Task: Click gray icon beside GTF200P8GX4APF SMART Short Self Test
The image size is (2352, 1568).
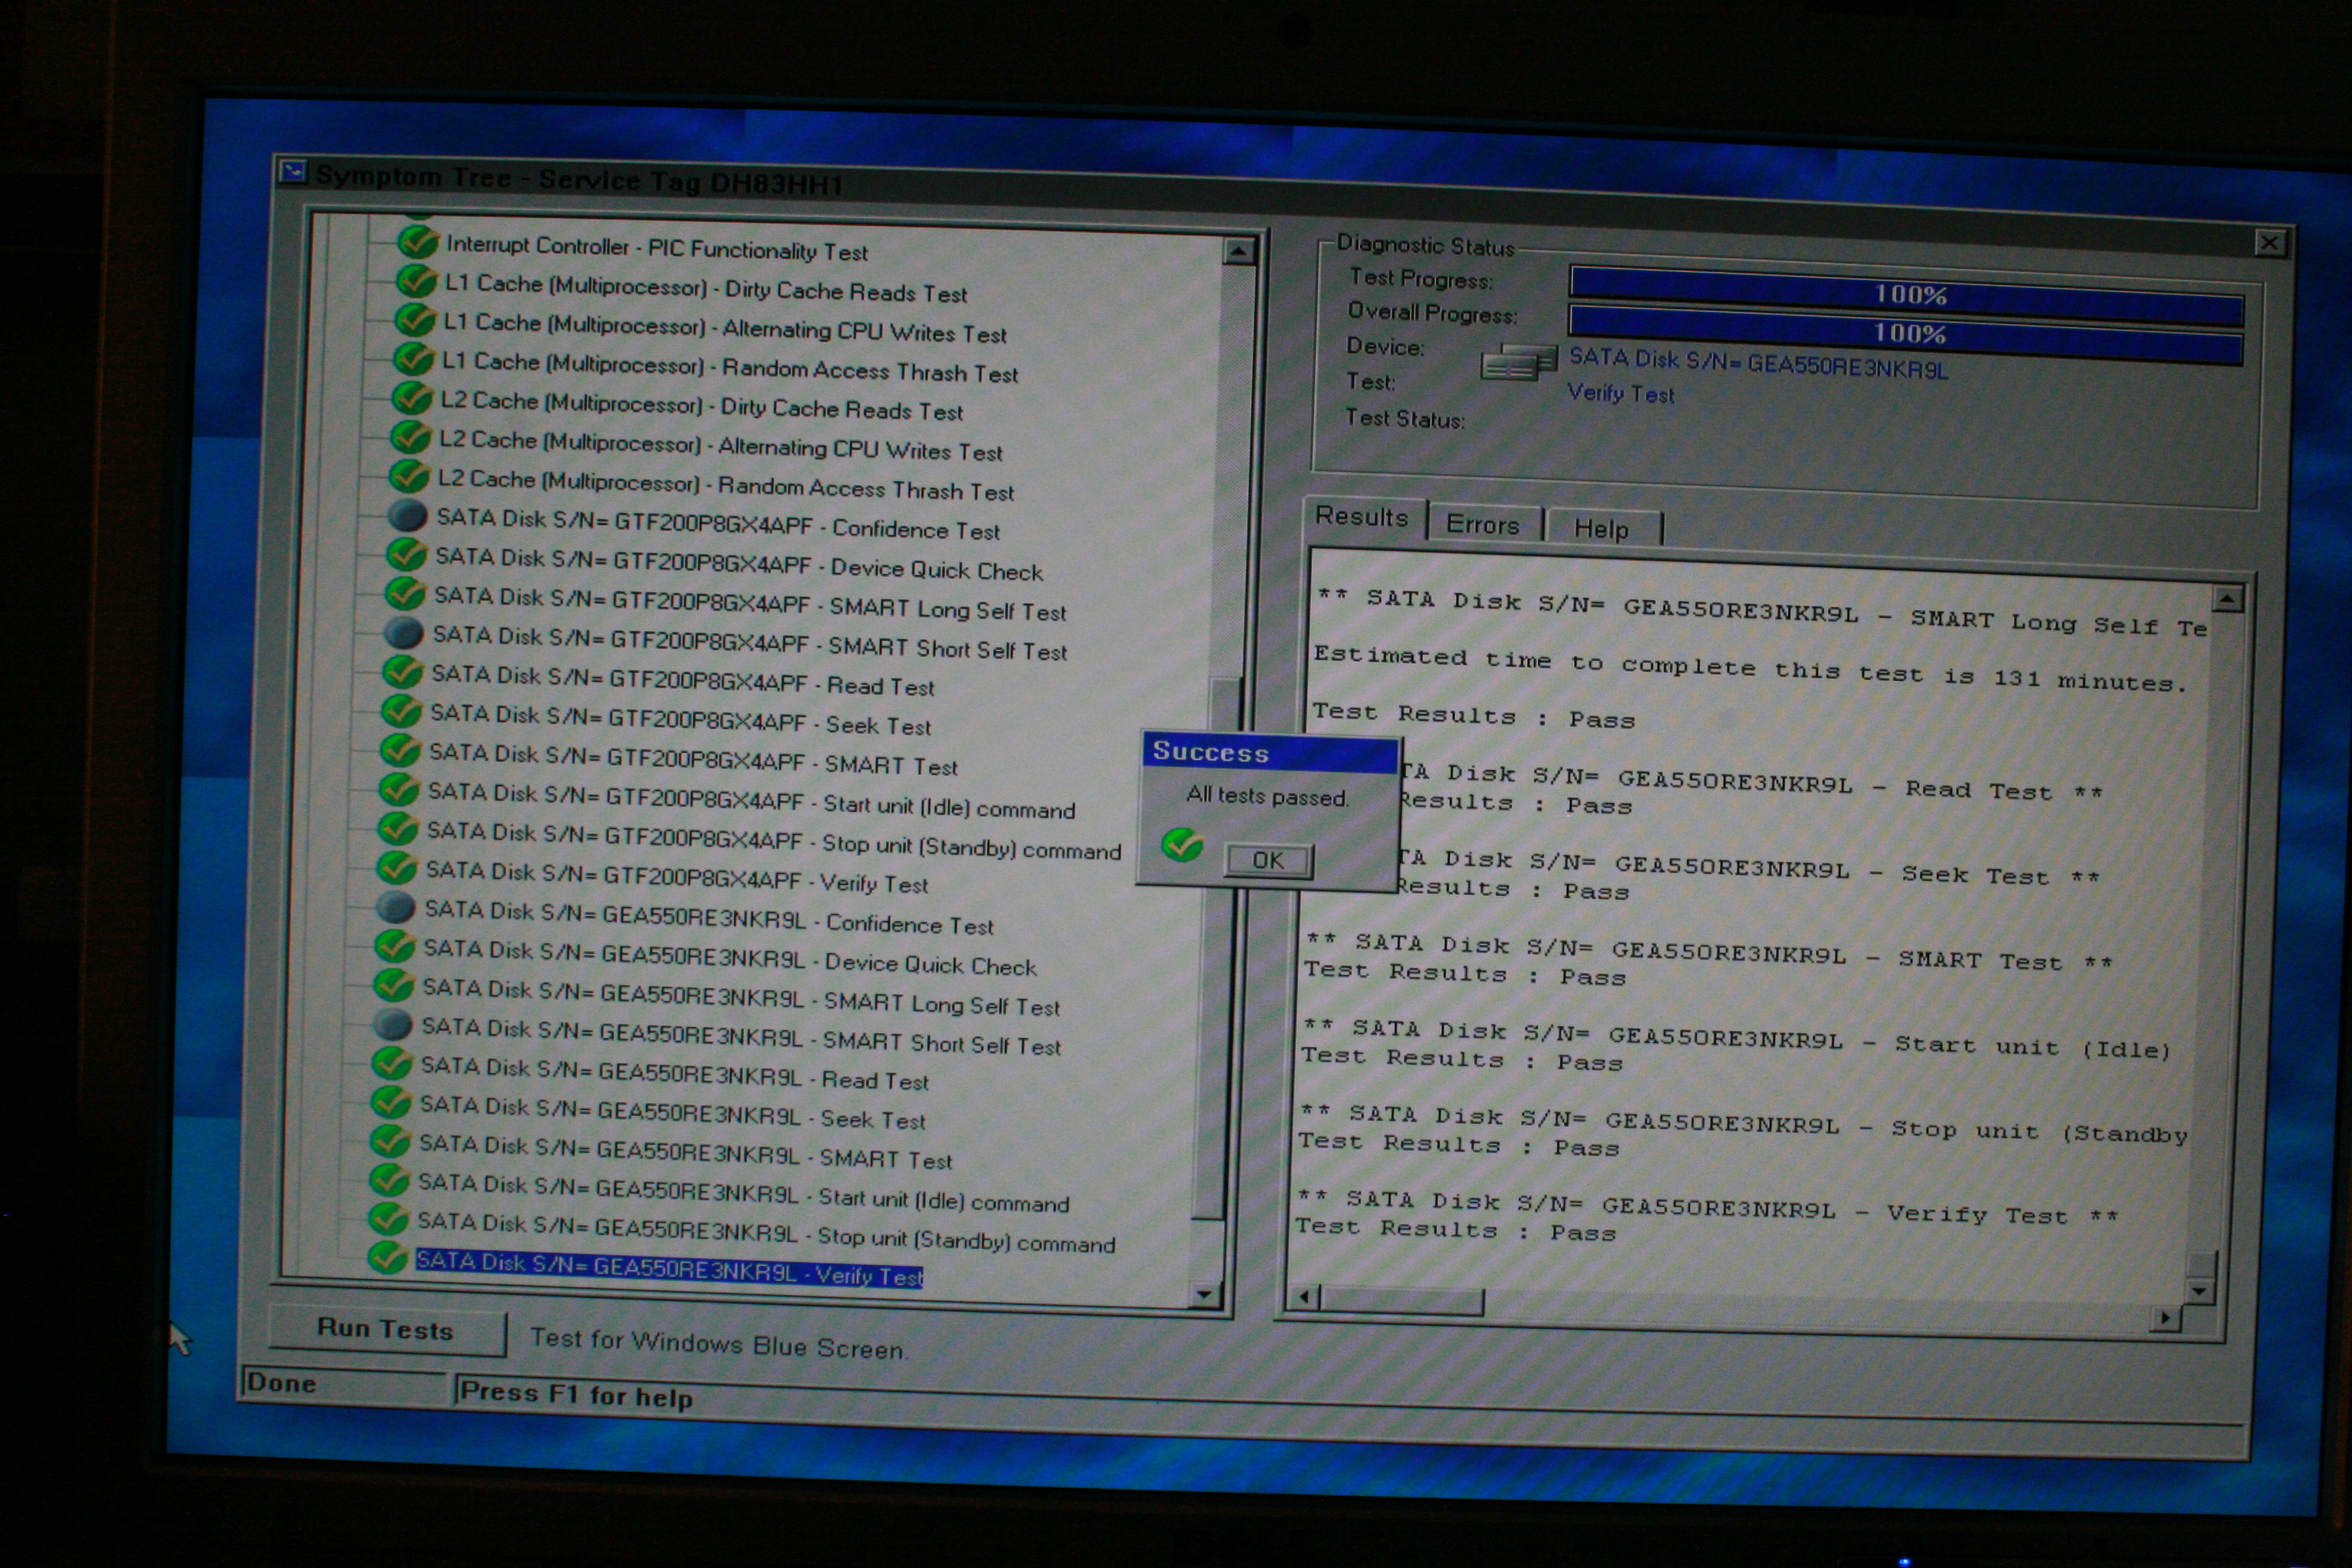Action: pos(404,633)
